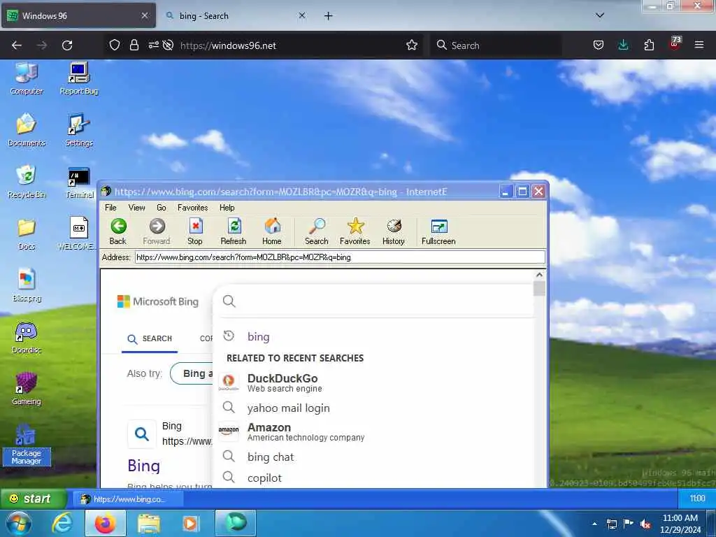Reload the page in Firefox
This screenshot has width=716, height=537.
click(67, 45)
